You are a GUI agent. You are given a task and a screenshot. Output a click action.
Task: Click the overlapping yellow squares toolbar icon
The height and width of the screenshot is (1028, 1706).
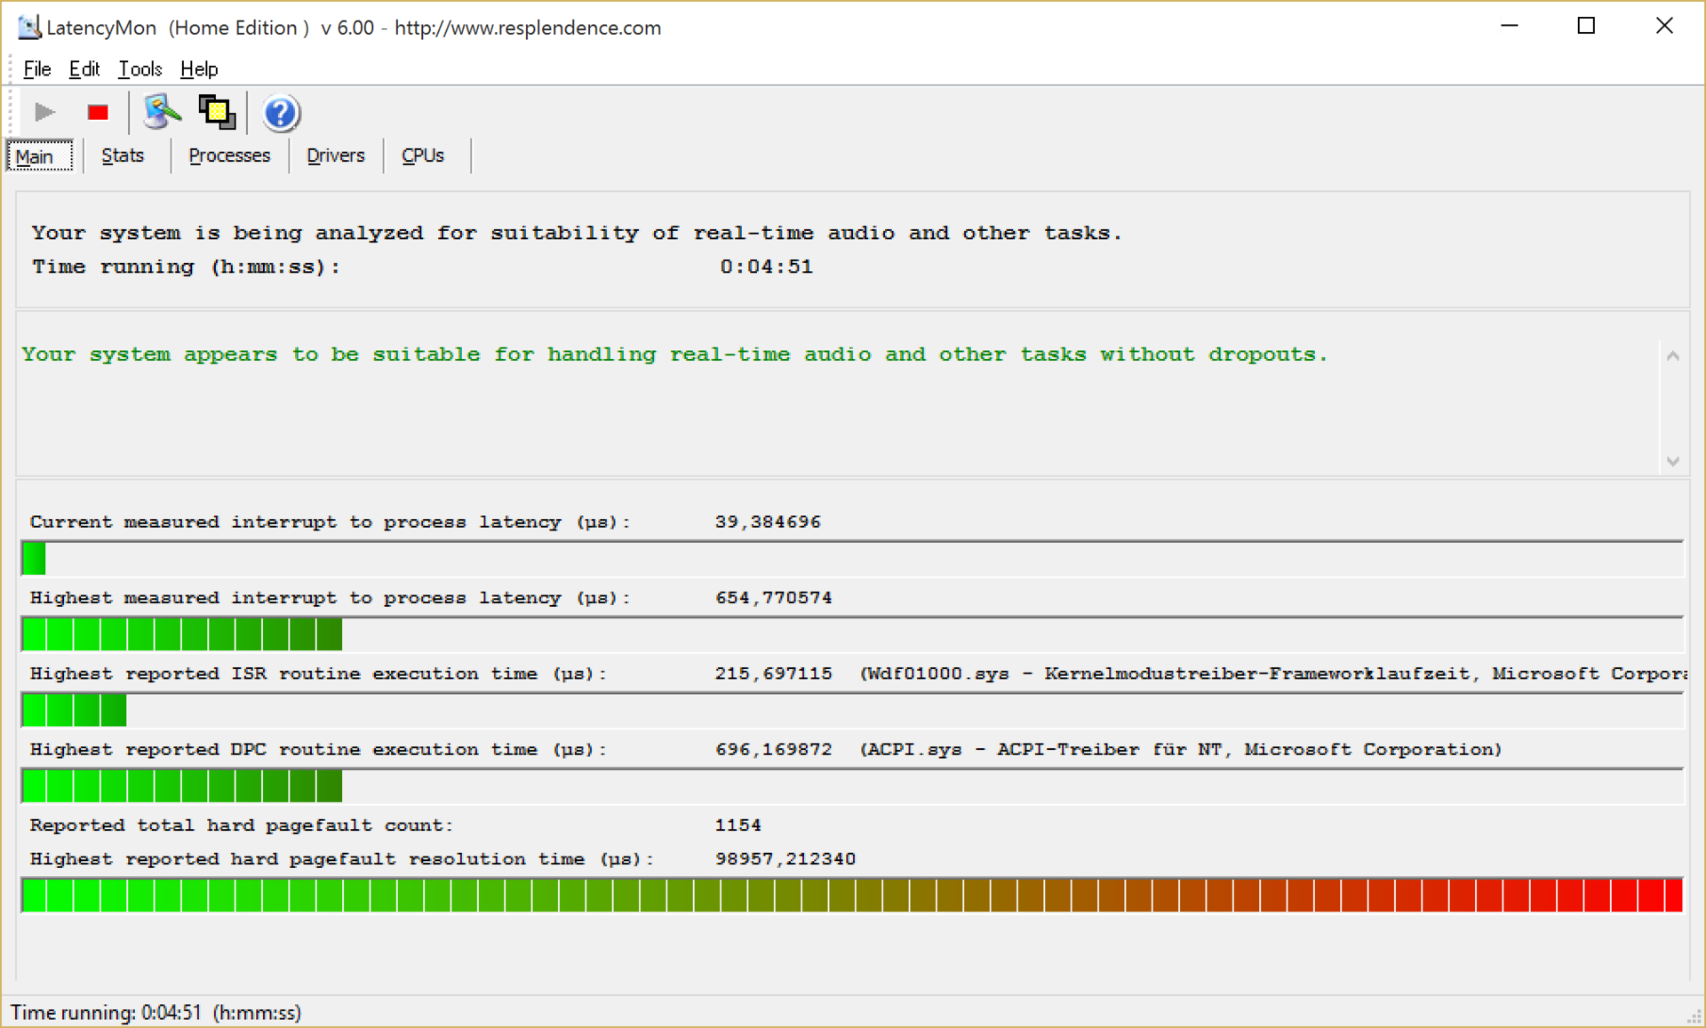click(x=217, y=112)
